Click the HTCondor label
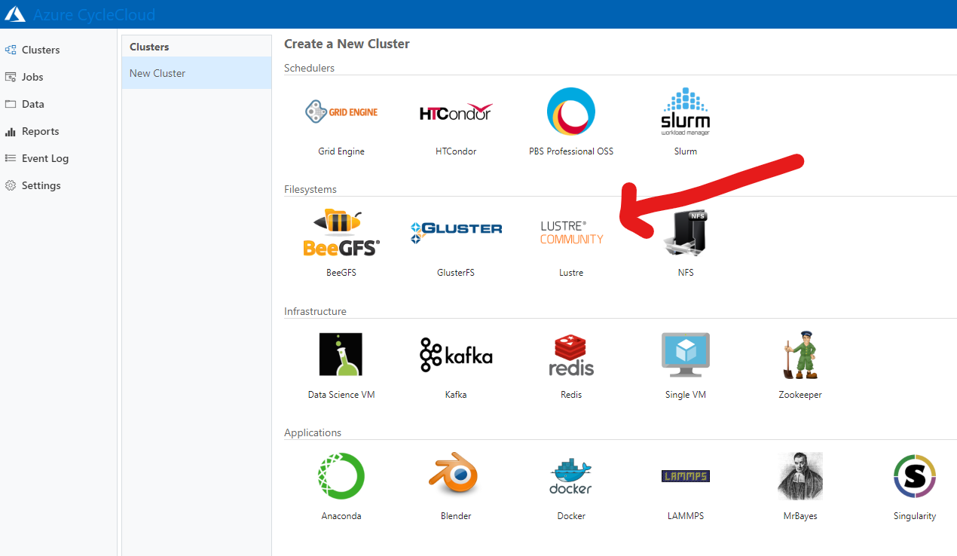Image resolution: width=957 pixels, height=556 pixels. click(x=456, y=151)
